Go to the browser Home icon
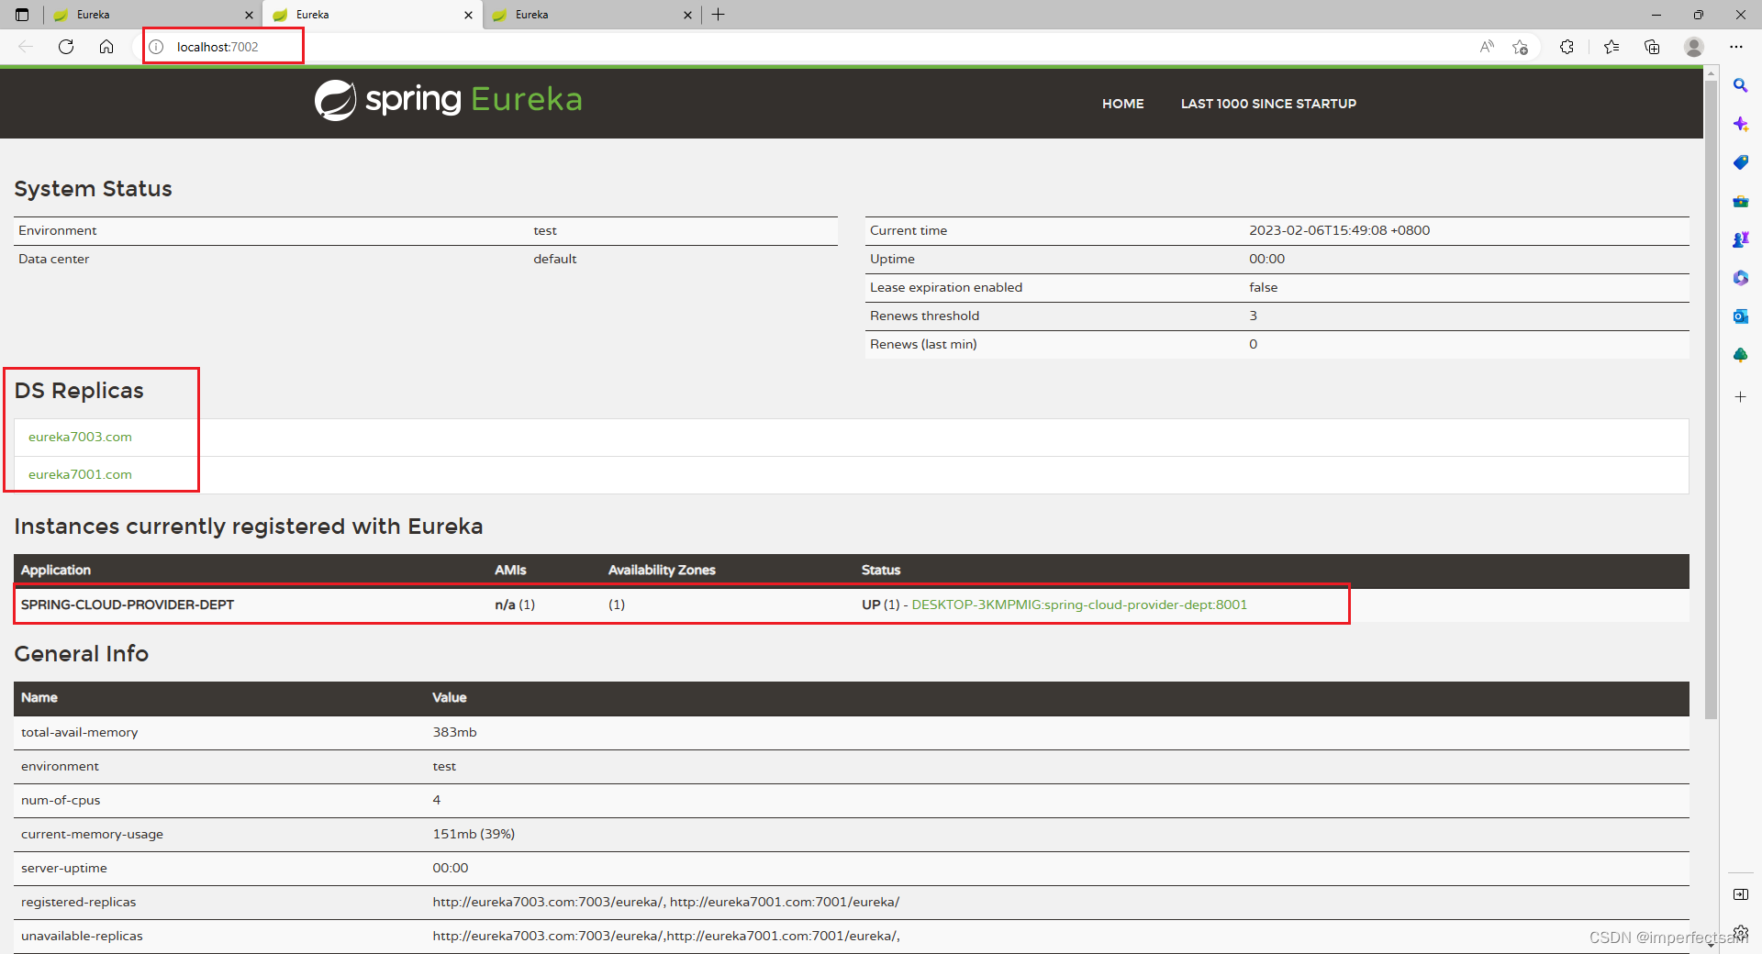The width and height of the screenshot is (1762, 954). (x=106, y=47)
